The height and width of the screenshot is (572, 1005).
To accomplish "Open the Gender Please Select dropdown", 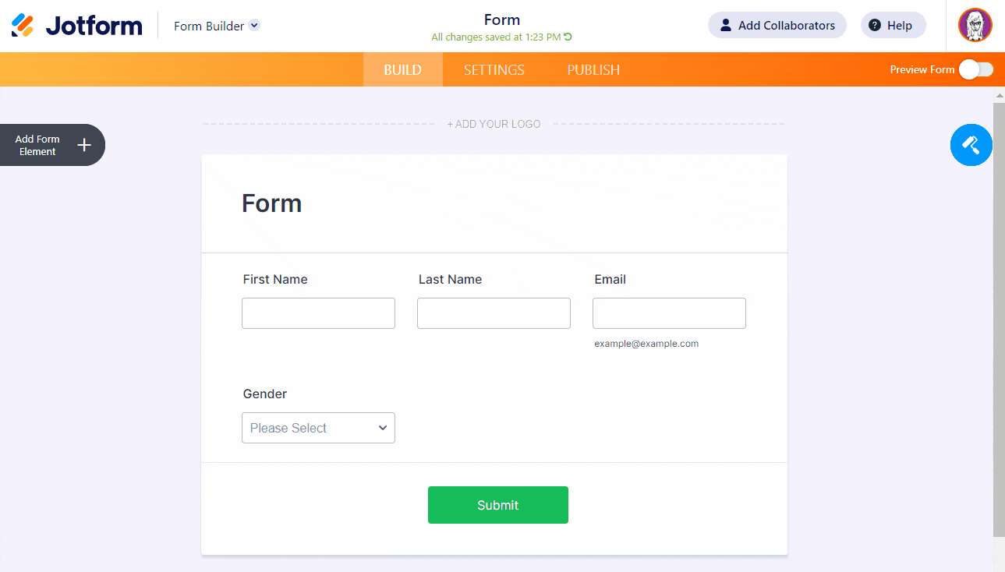I will click(318, 428).
